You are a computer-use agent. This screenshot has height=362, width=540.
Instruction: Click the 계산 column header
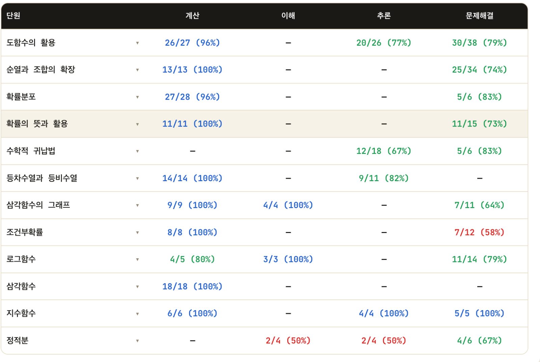point(192,15)
